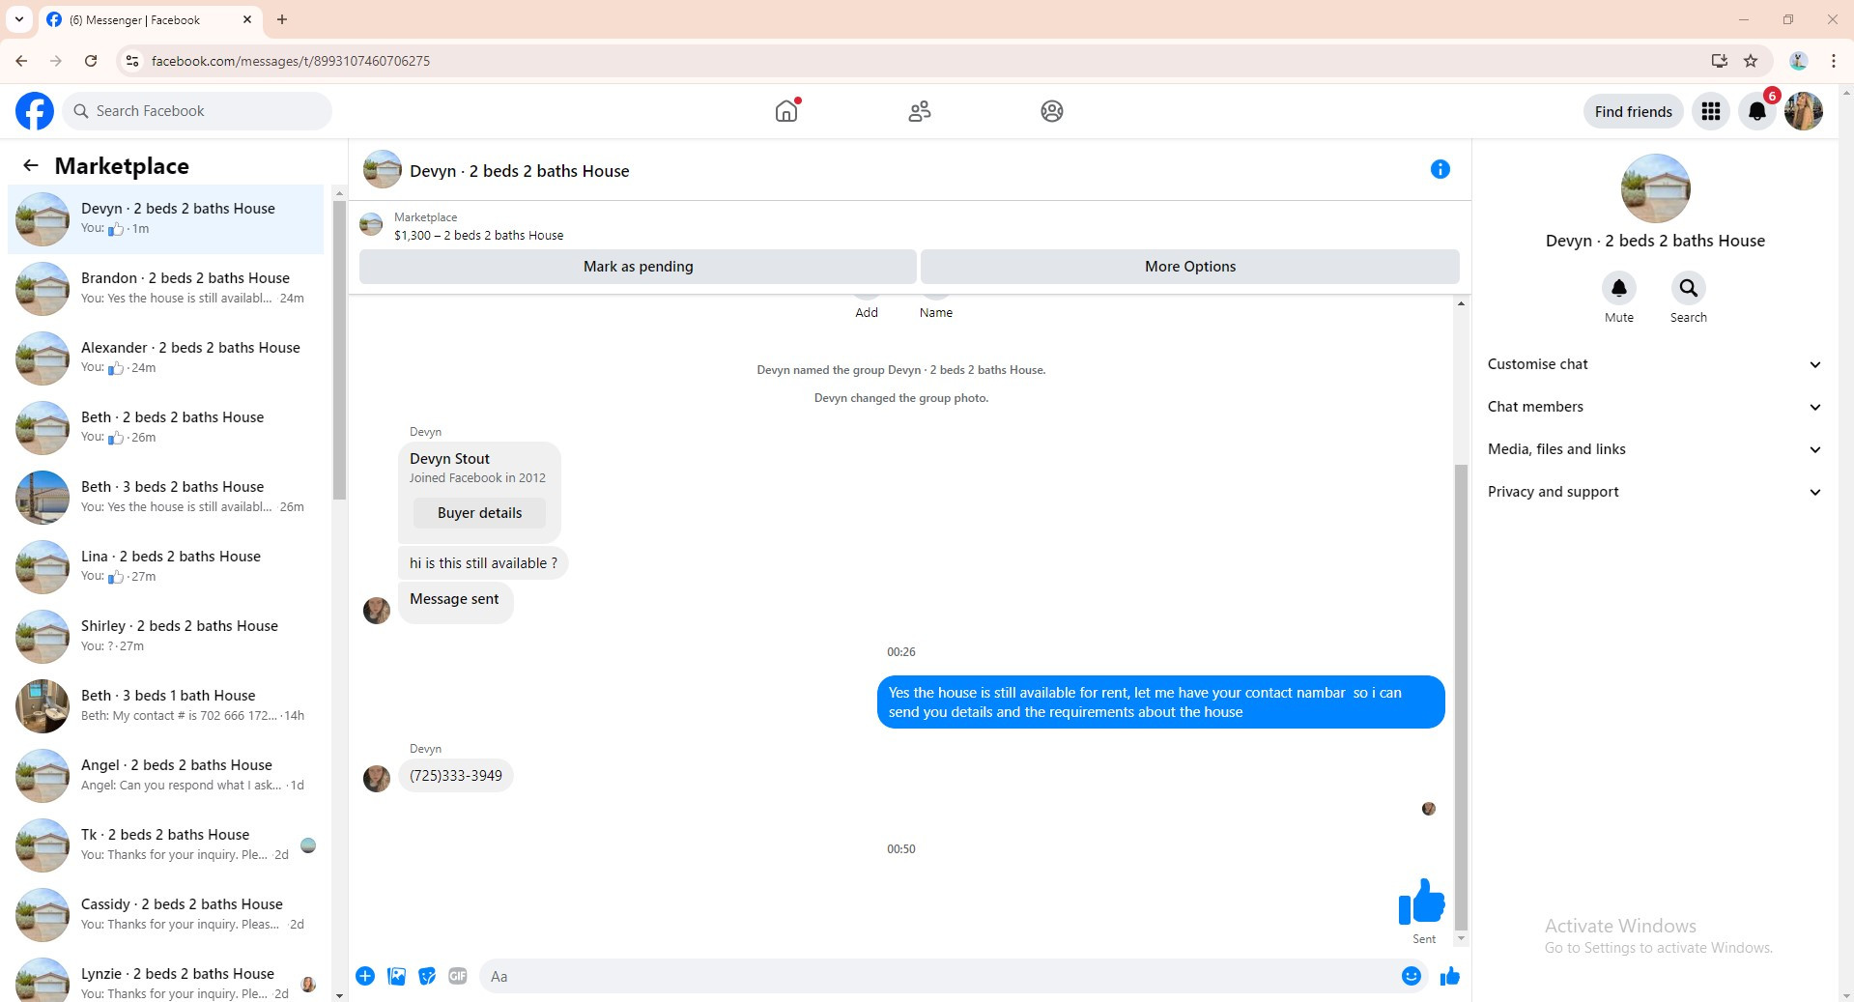Focus the Aa message input box
The width and height of the screenshot is (1854, 1002).
pos(937,976)
